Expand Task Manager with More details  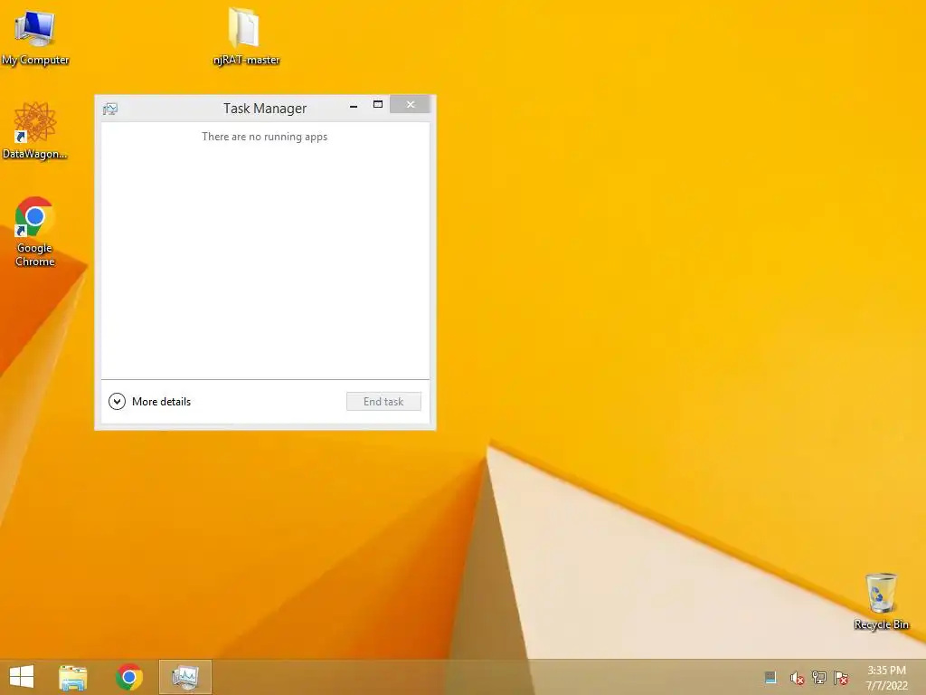point(150,402)
